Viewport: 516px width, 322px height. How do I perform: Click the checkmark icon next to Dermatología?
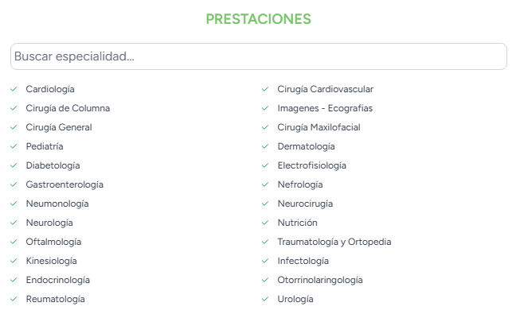265,146
